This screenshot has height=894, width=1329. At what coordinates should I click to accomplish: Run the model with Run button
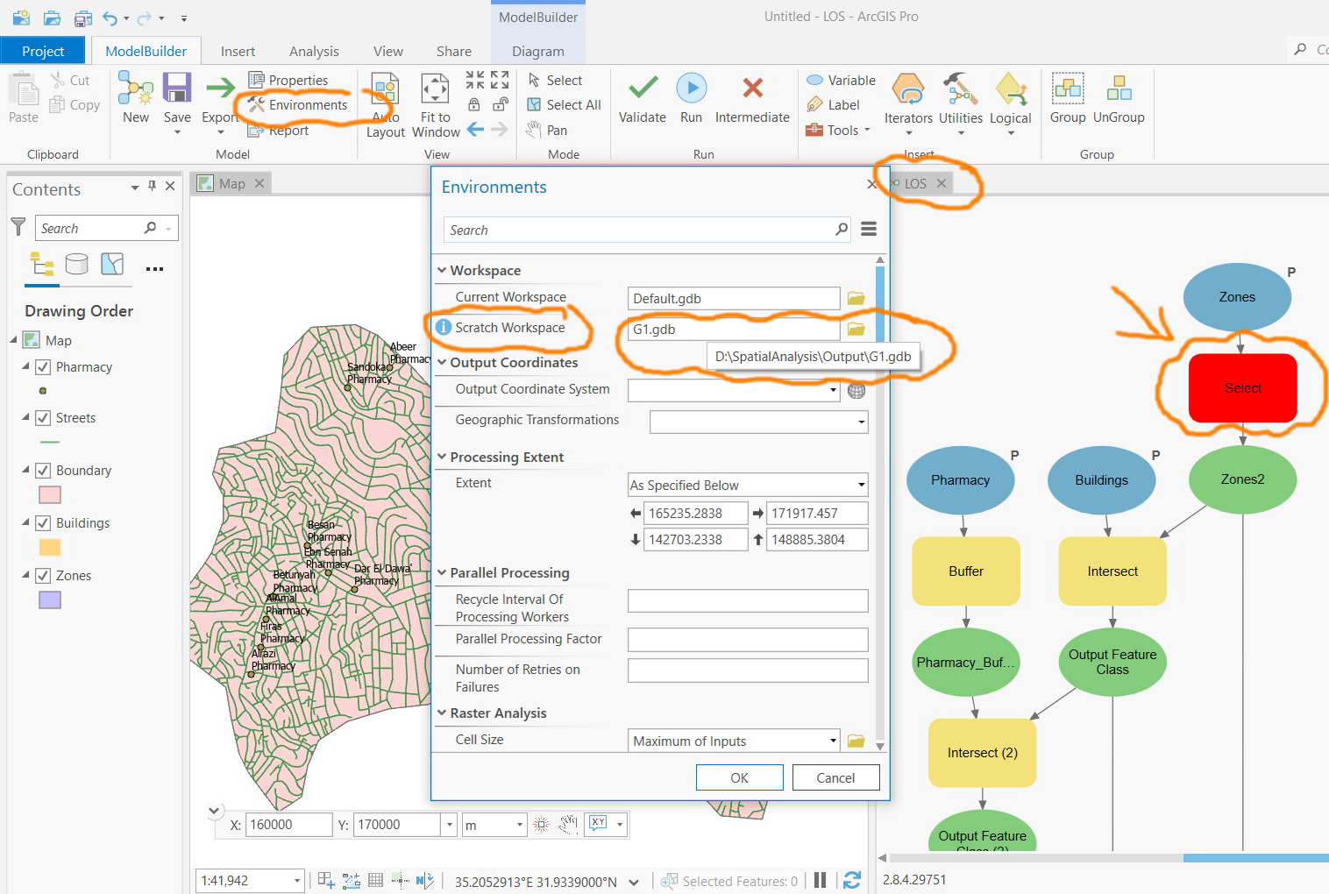tap(691, 89)
